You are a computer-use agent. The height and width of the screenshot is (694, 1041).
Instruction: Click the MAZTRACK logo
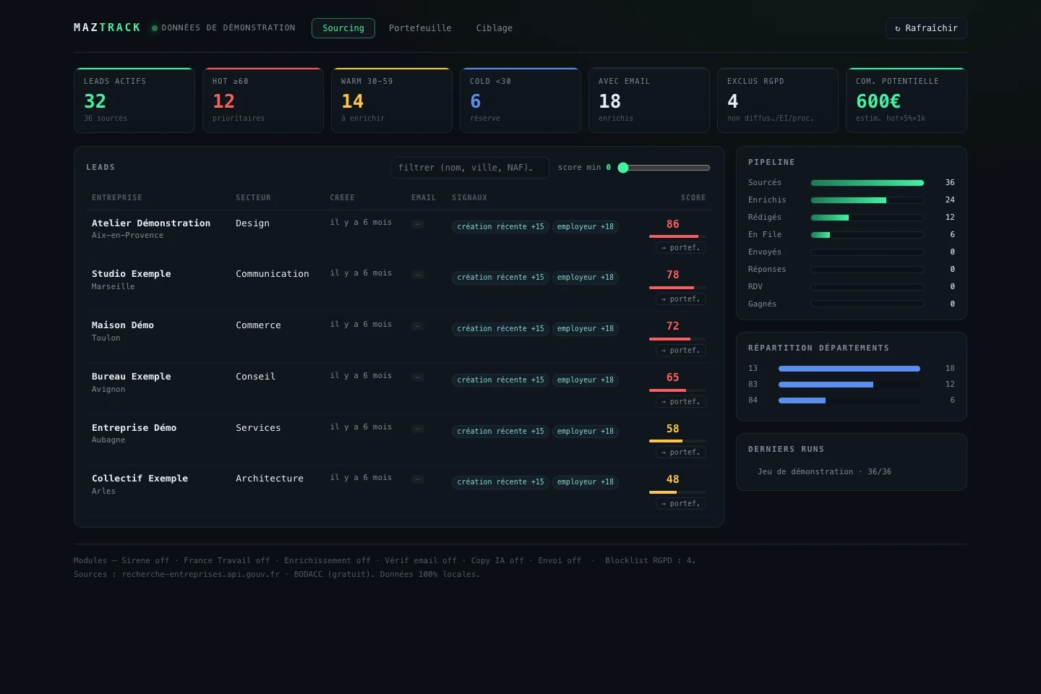(x=107, y=27)
